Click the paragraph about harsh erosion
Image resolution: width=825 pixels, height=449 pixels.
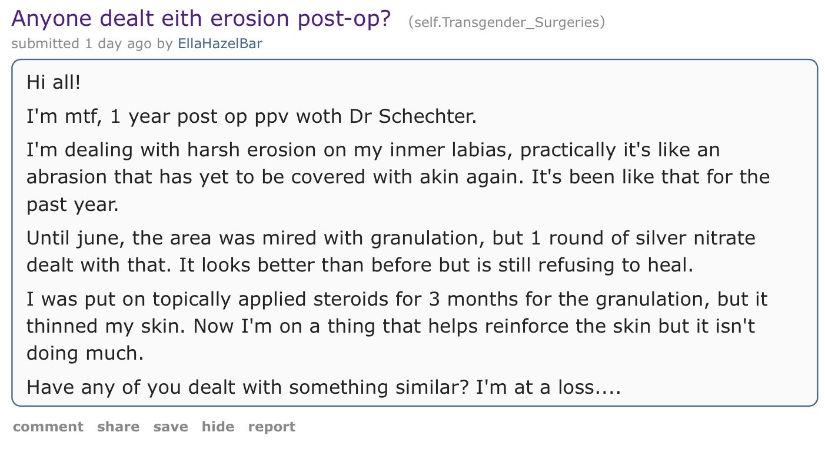pyautogui.click(x=398, y=177)
